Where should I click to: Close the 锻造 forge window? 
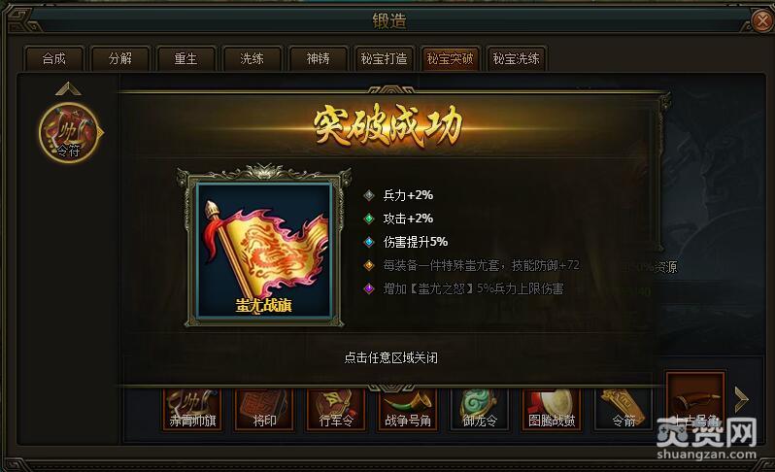point(762,20)
